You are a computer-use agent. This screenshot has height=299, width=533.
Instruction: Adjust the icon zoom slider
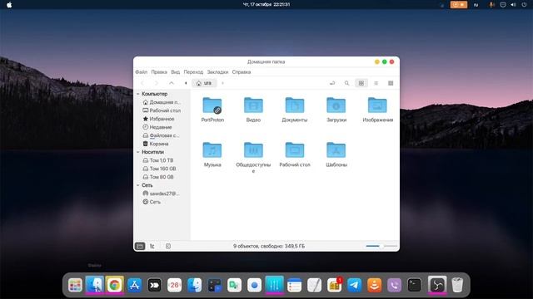(x=381, y=246)
